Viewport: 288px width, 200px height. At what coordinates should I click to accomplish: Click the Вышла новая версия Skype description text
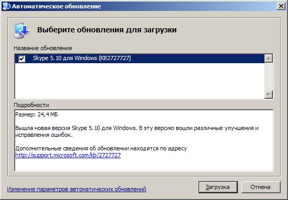click(137, 132)
